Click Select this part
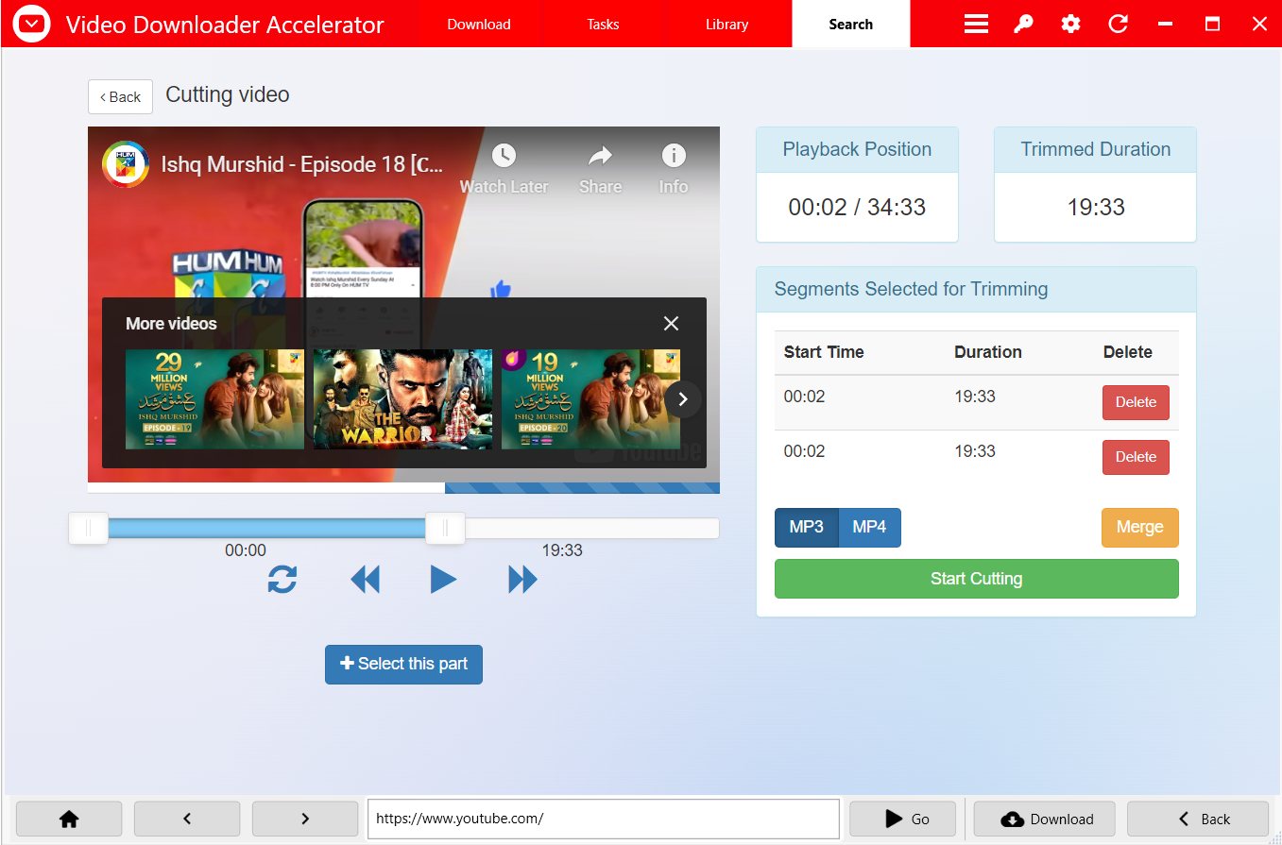Image resolution: width=1282 pixels, height=845 pixels. point(403,664)
